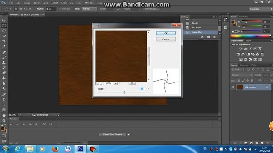Zoom in Twirl preview plus button
The width and height of the screenshot is (273, 153).
click(101, 83)
